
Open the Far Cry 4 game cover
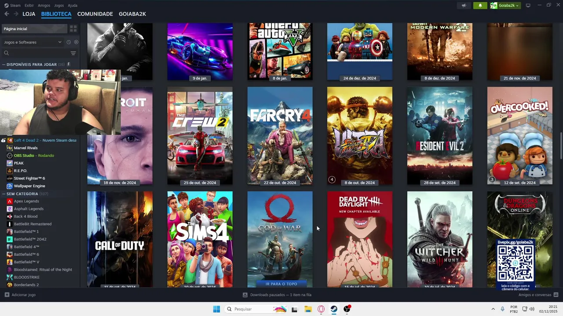(x=280, y=136)
